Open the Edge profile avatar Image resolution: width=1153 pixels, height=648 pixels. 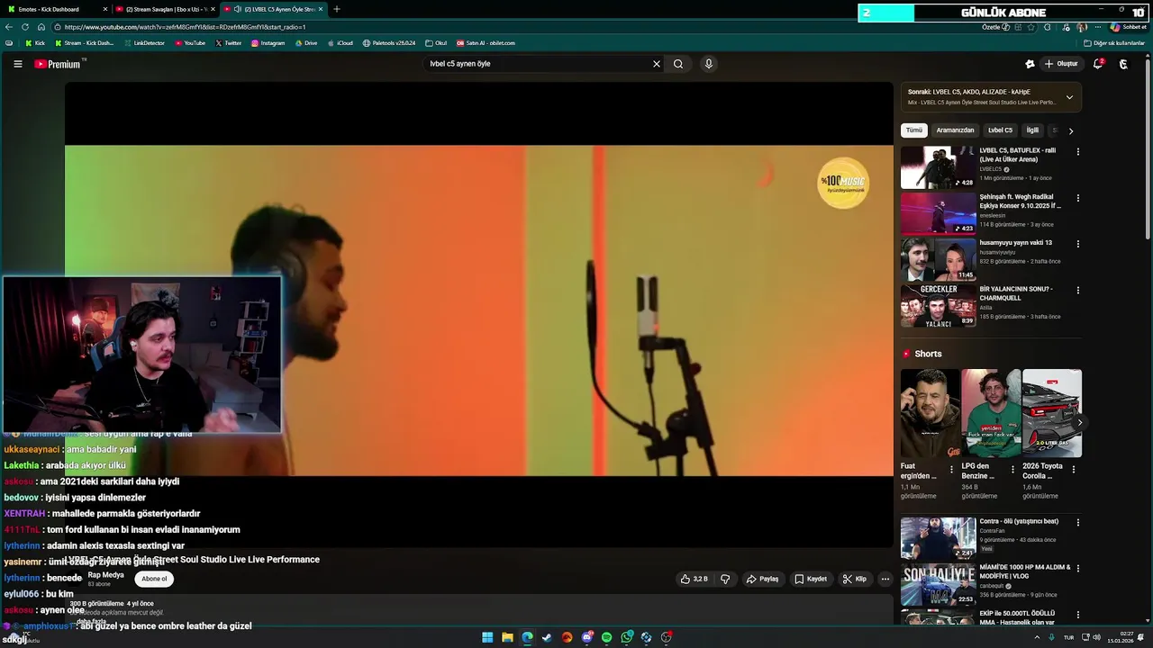[1081, 27]
